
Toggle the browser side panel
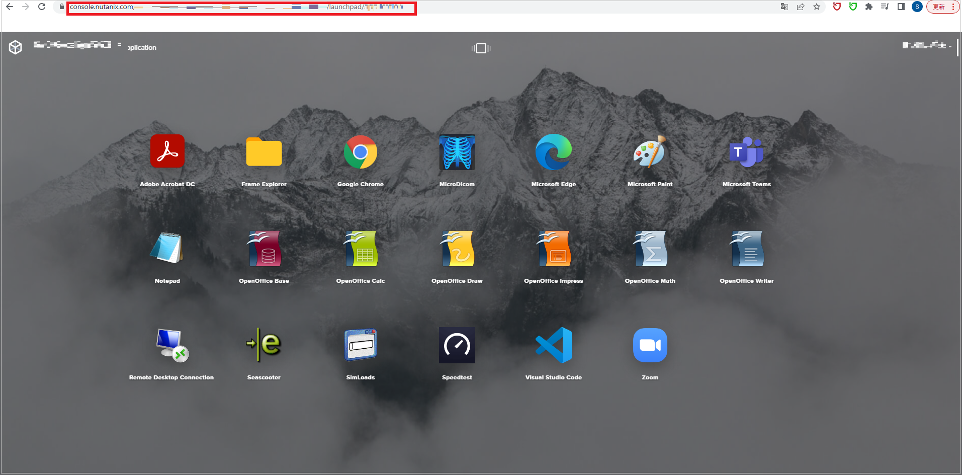(x=901, y=7)
